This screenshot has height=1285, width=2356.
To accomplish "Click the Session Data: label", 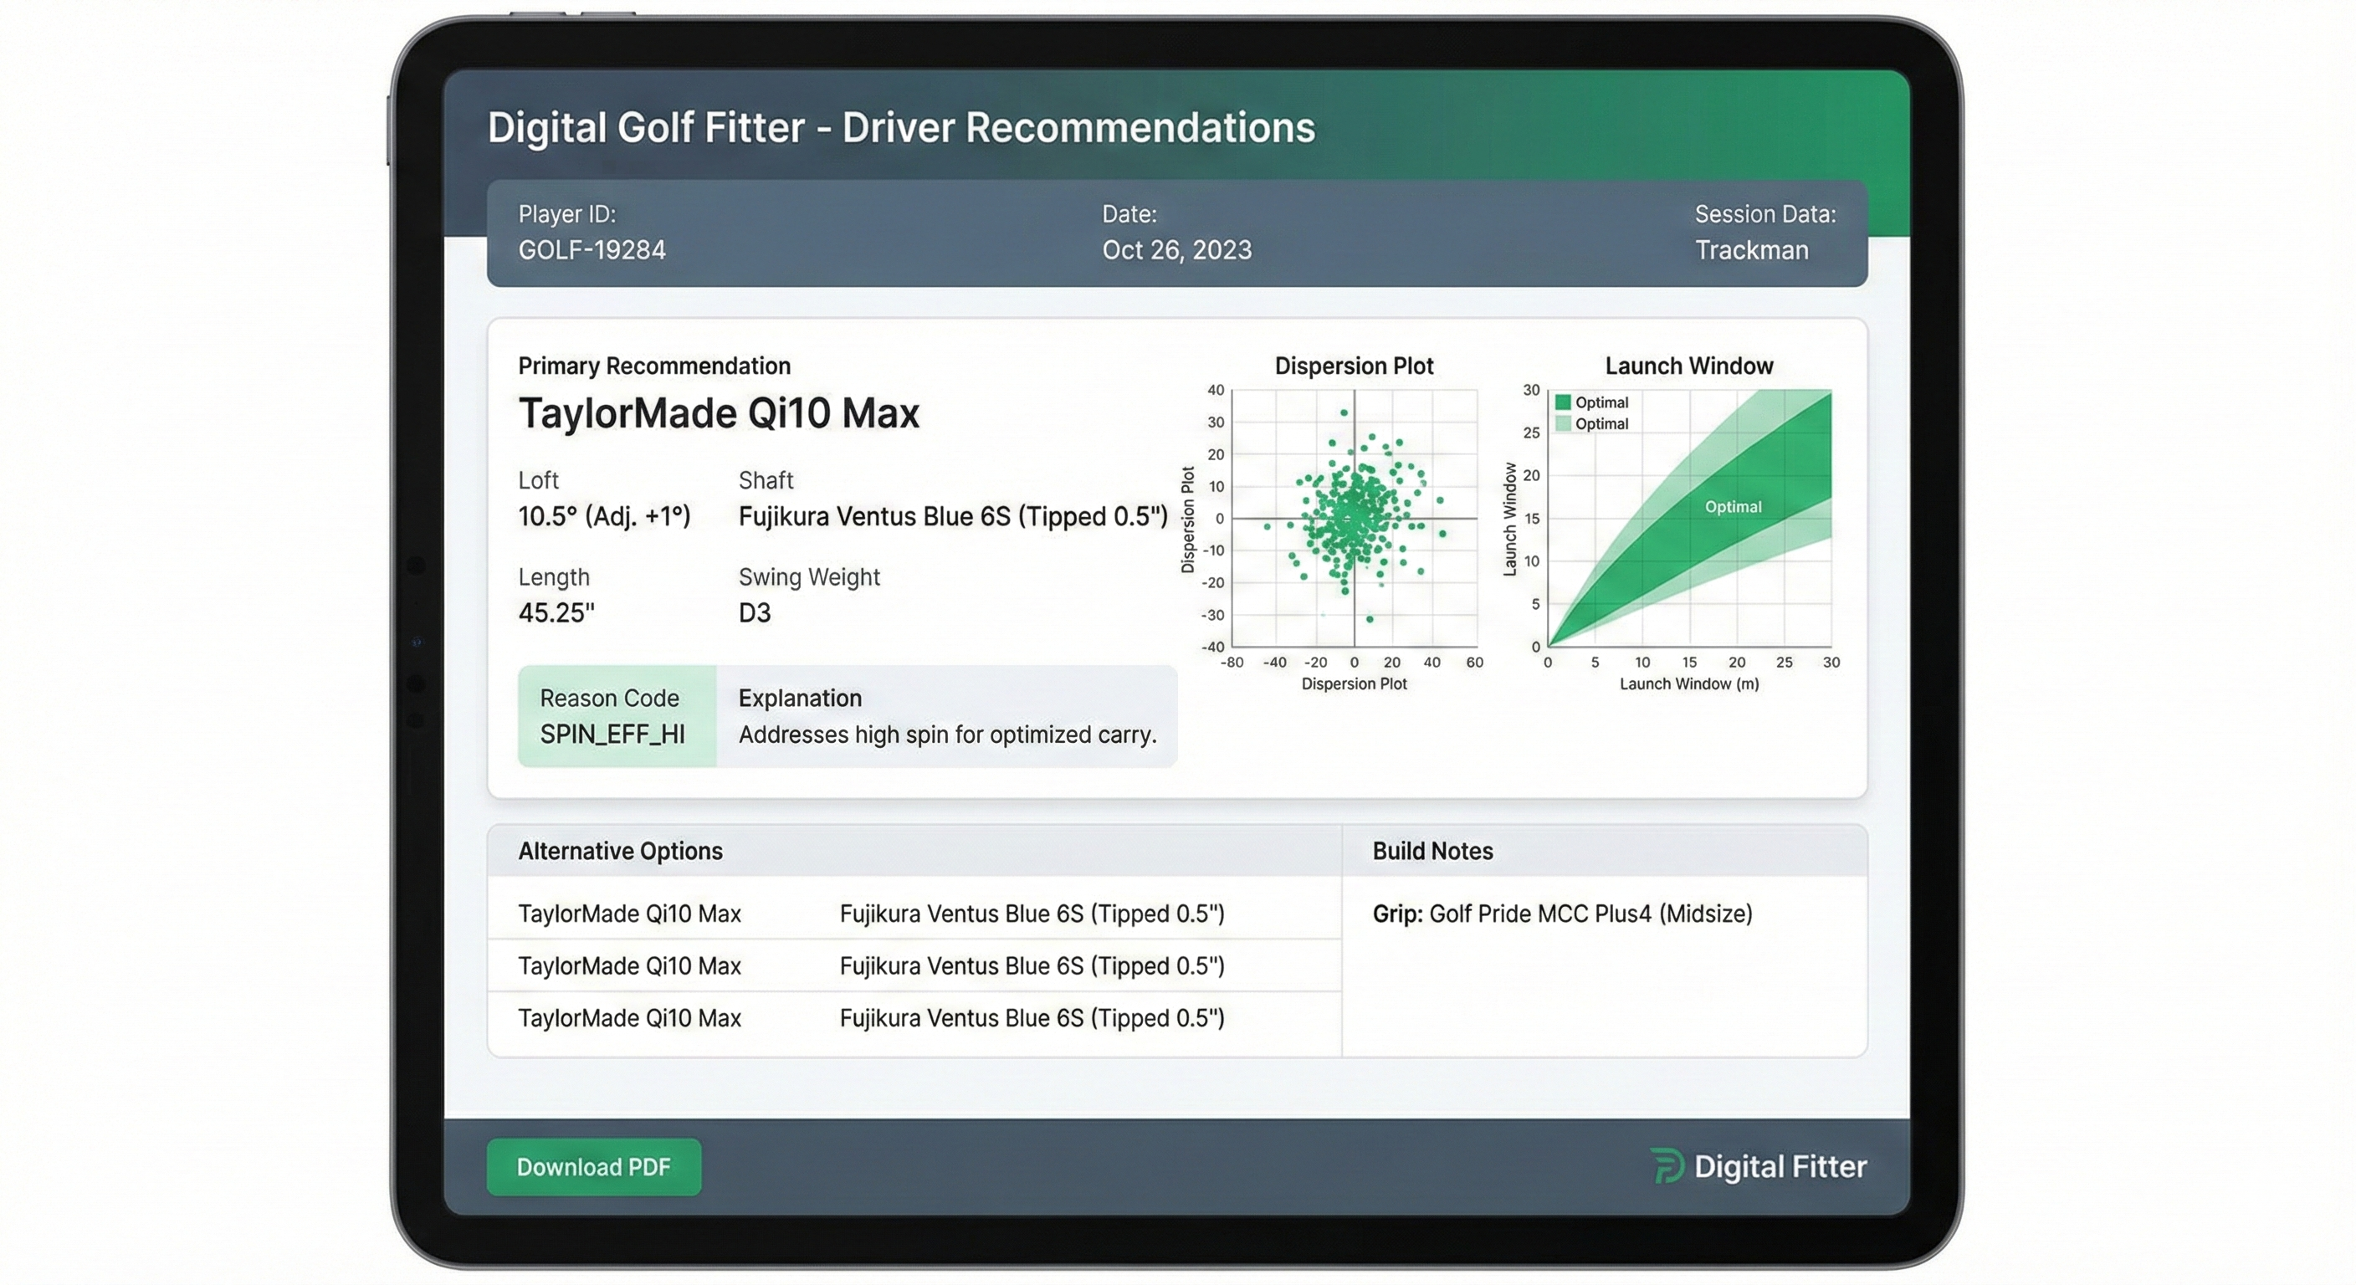I will [x=1765, y=214].
